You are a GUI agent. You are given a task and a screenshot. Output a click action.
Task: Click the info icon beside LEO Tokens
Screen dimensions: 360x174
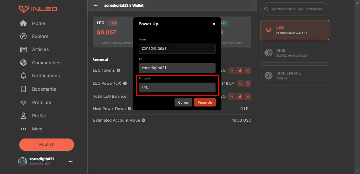[x=119, y=70]
